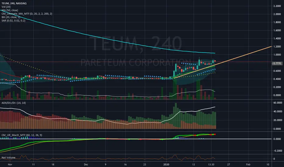Screen dimensions: 284x167
Task: Click the CM_Ult_MacD_MTF (60, 12, 26, 9) label
Action: click(22, 135)
